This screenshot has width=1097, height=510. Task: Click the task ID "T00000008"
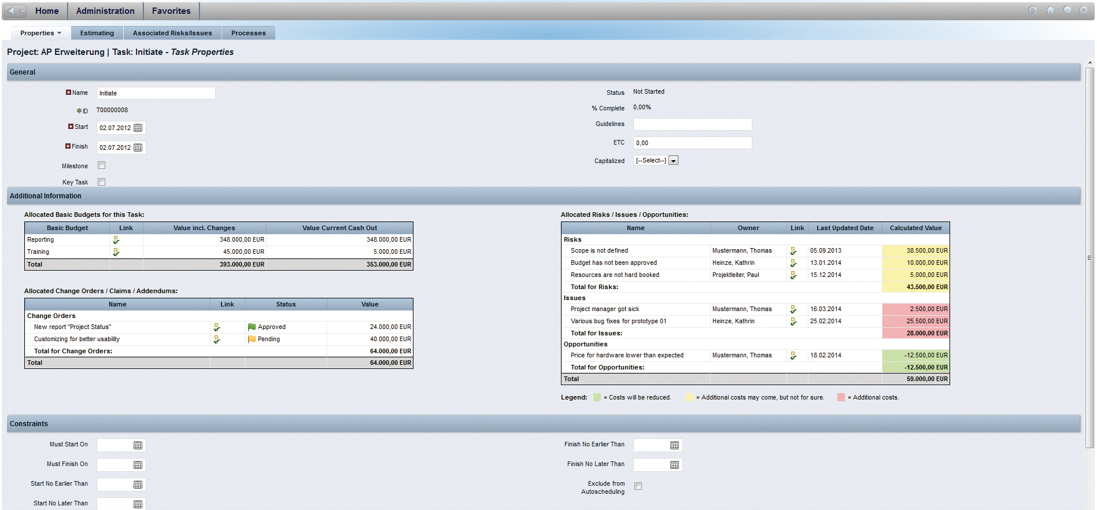112,110
